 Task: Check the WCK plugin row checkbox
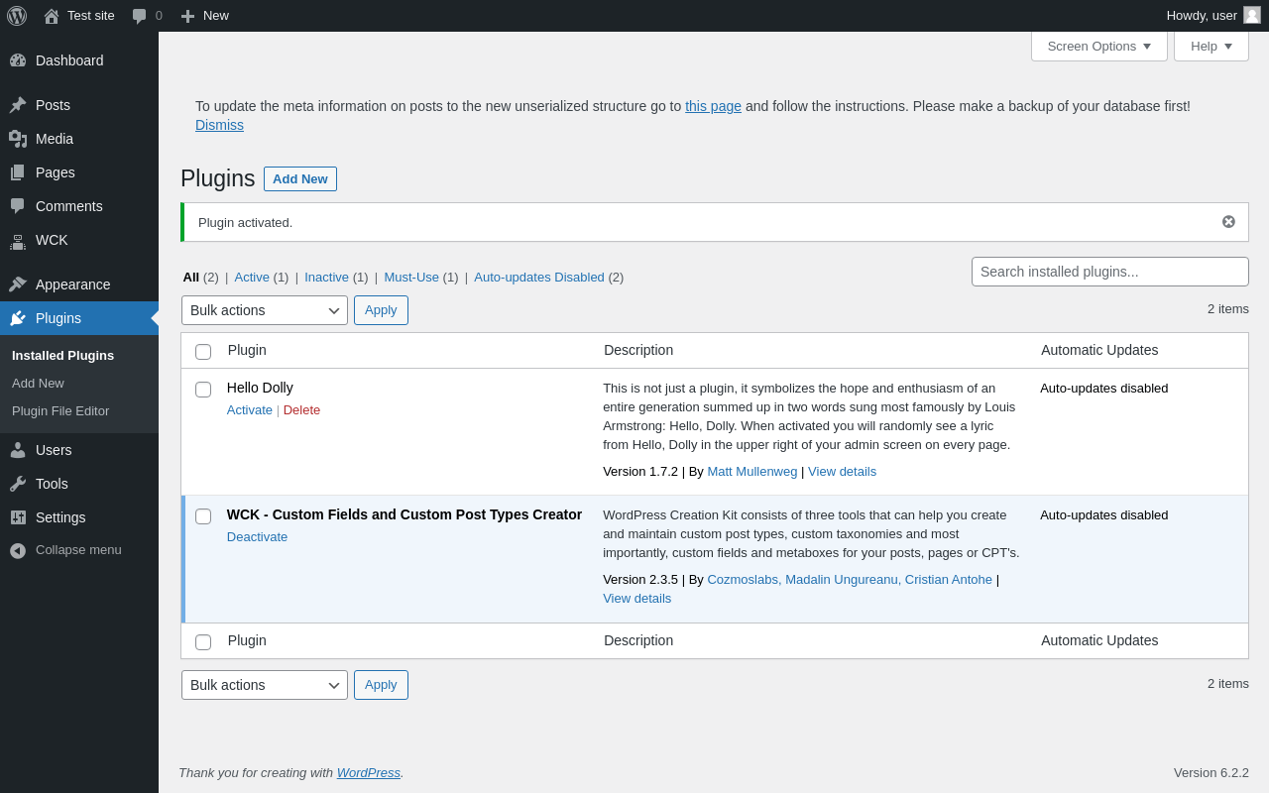pyautogui.click(x=203, y=516)
